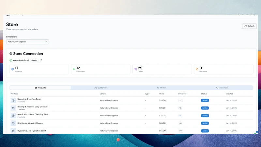Click the blue products box icon

tap(12, 69)
